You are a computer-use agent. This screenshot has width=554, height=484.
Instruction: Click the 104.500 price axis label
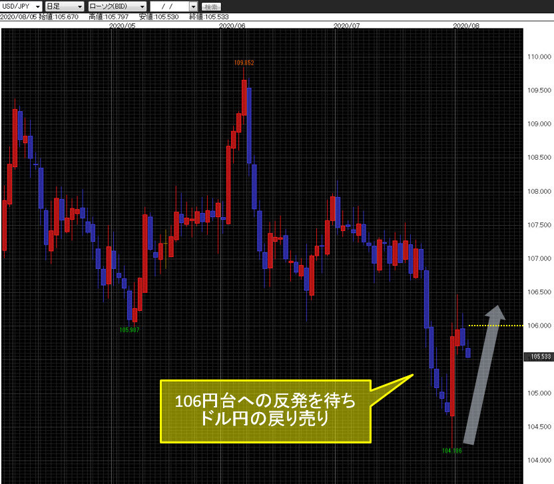539,427
